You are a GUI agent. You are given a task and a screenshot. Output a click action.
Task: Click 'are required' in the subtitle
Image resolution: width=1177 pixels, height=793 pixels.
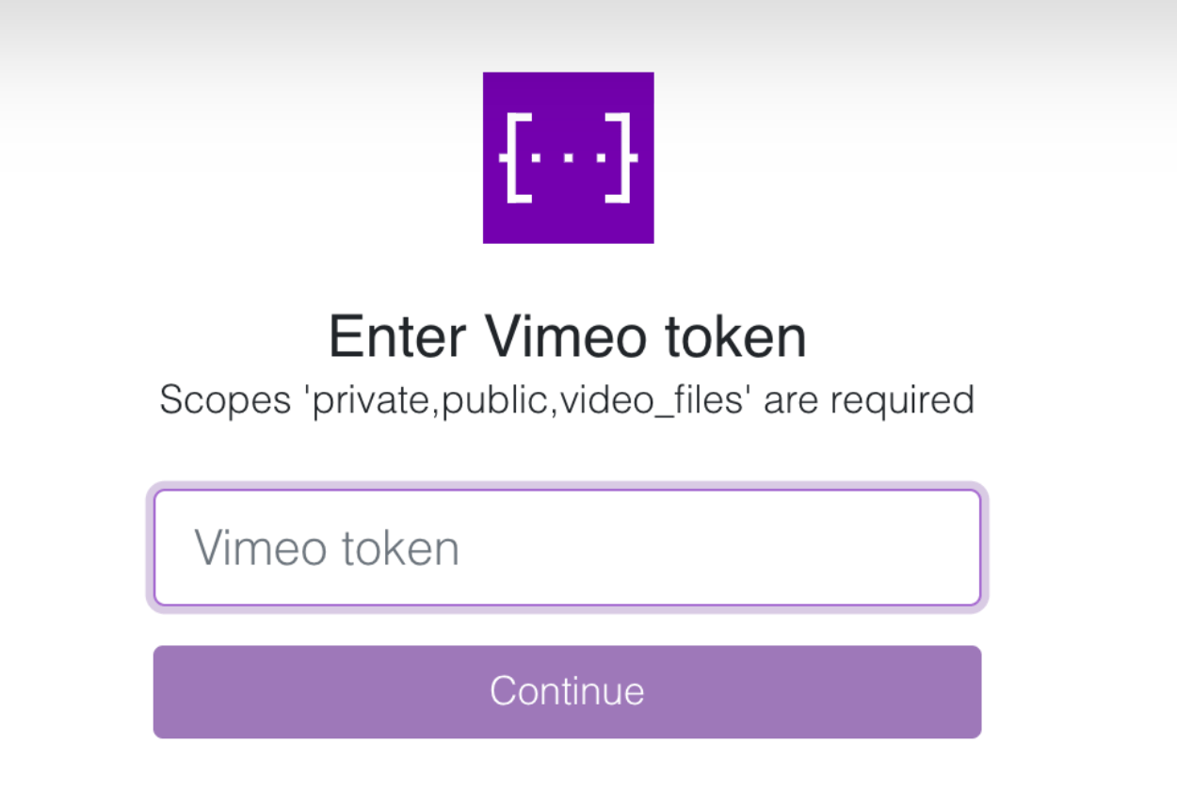point(869,400)
